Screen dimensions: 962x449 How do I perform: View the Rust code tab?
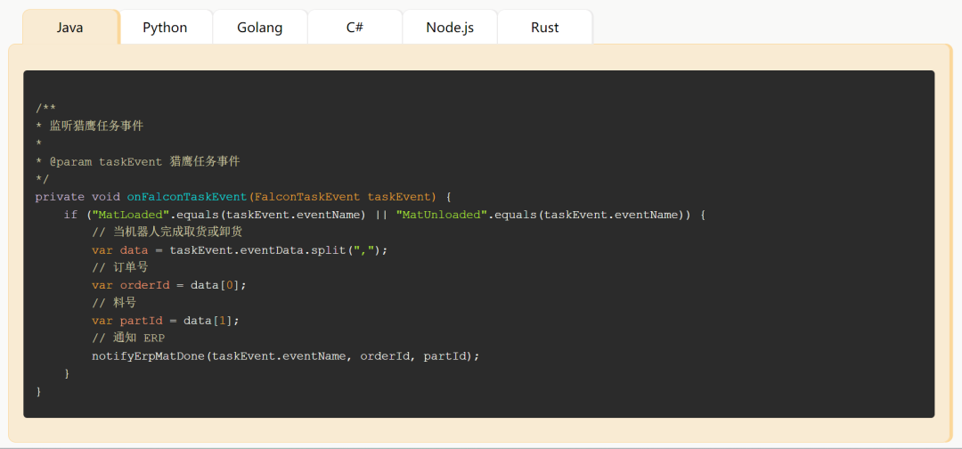(544, 28)
